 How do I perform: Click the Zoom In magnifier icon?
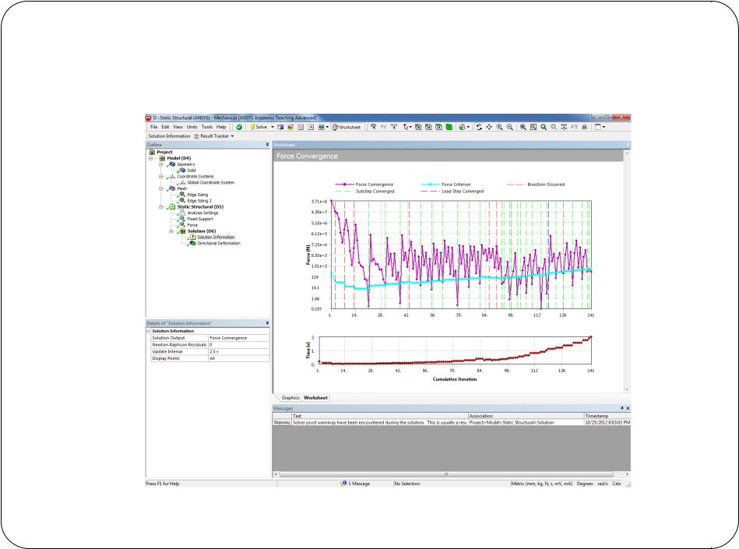point(500,127)
